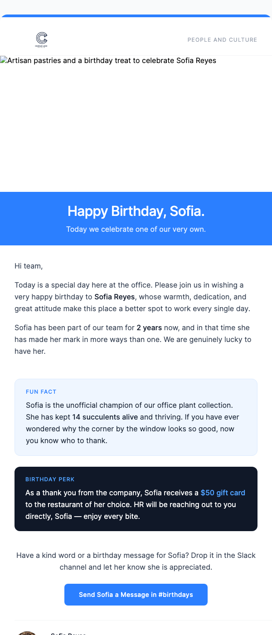Click the Happy Birthday, Sofia headline
The width and height of the screenshot is (272, 635).
tap(136, 211)
